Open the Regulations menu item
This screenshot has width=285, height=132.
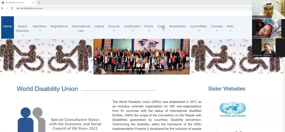pos(59,26)
